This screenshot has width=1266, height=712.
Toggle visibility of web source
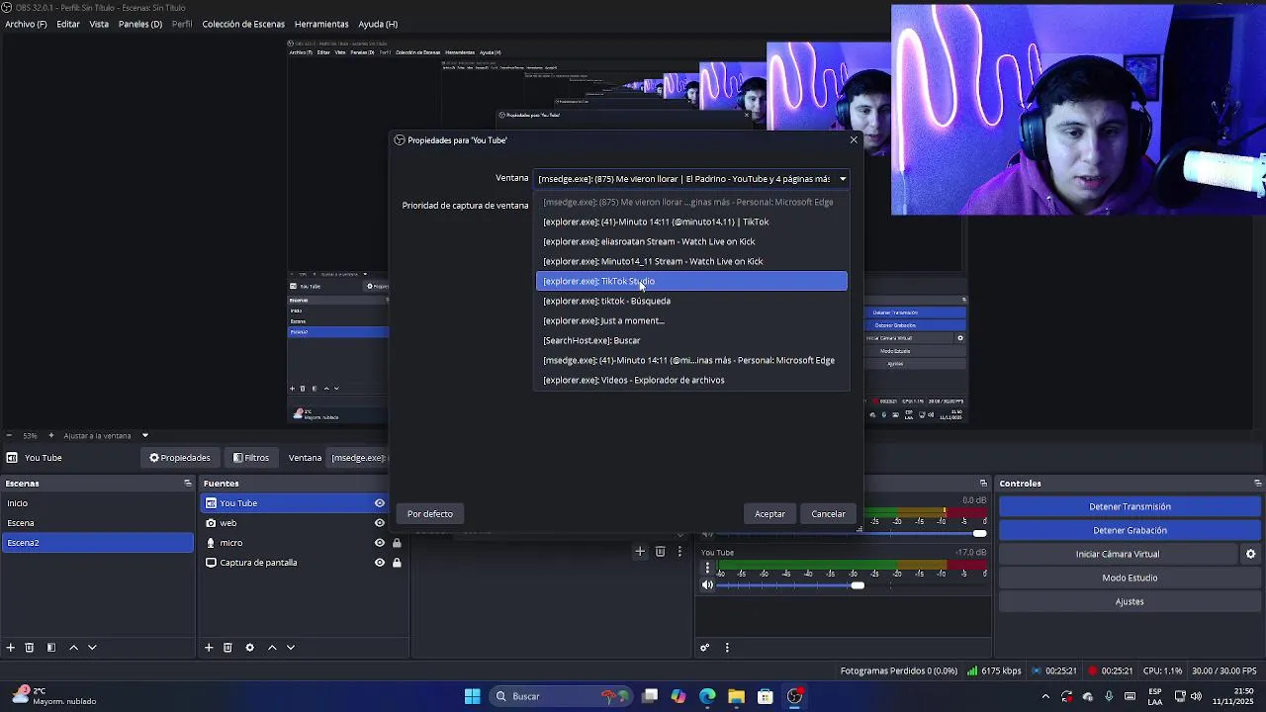[379, 523]
